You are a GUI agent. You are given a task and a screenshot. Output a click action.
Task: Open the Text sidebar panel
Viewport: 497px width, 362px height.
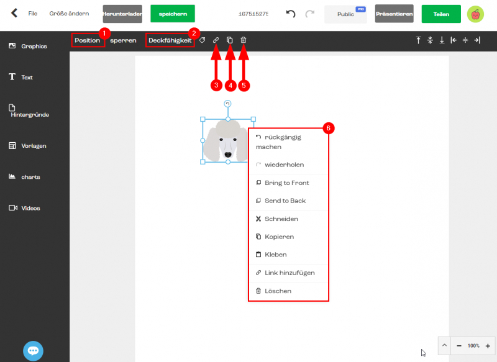(x=21, y=77)
